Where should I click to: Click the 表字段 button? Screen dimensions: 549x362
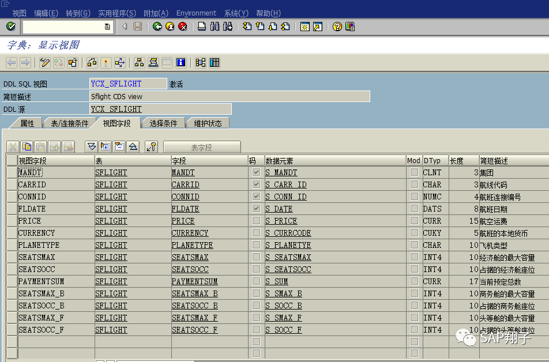pos(202,148)
